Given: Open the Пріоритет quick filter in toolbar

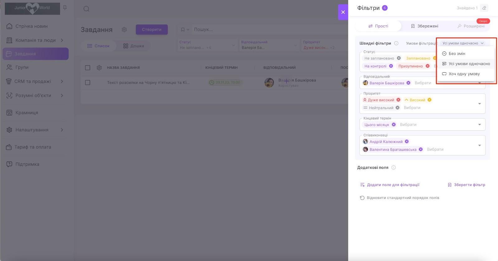Looking at the screenshot, I should (x=324, y=45).
